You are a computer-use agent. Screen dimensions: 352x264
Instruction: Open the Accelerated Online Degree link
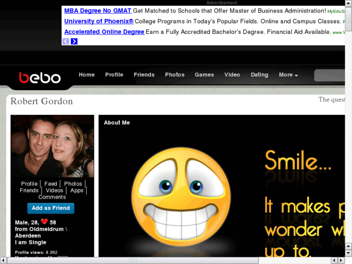(104, 32)
